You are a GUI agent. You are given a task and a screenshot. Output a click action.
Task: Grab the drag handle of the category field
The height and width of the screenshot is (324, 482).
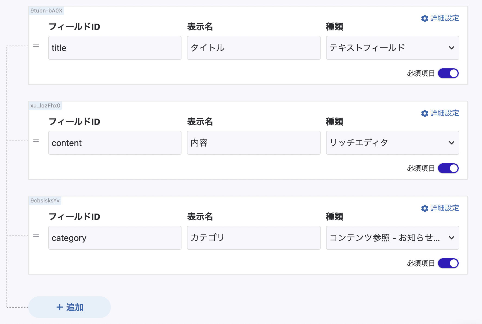[x=36, y=236]
